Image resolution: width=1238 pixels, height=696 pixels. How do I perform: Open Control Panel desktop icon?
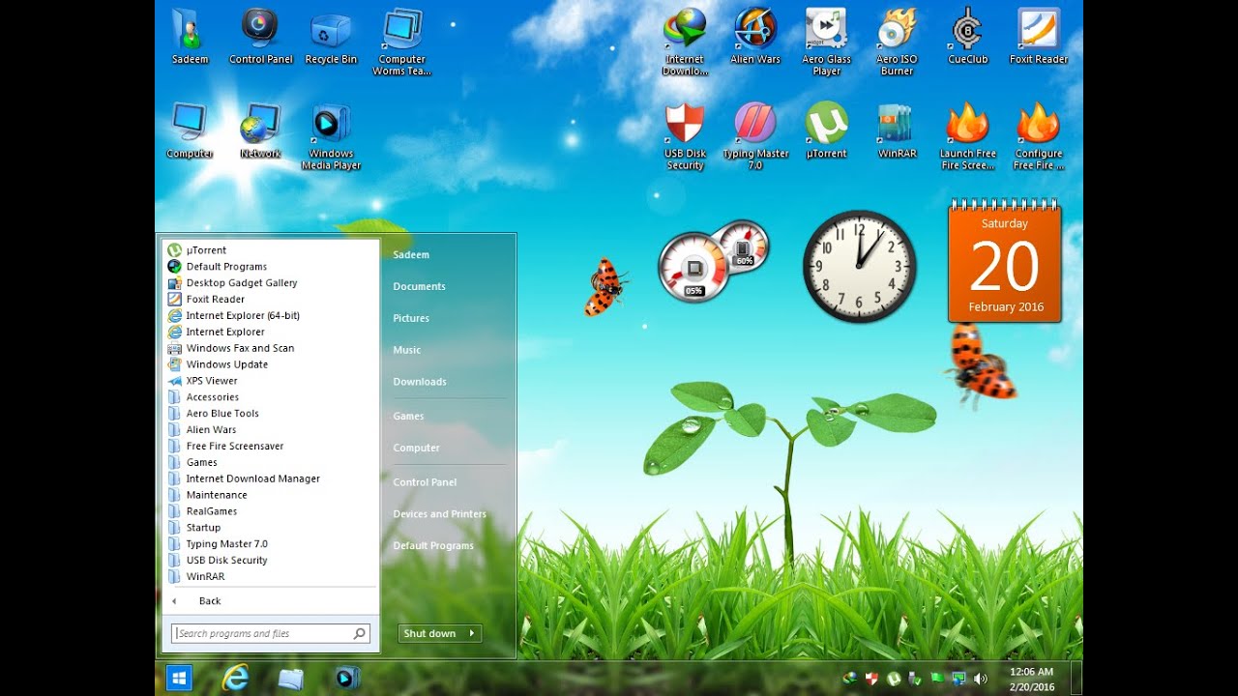[x=260, y=37]
